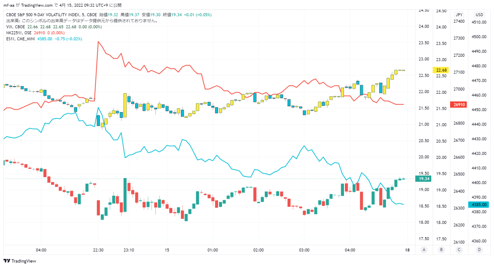Click the 4510.00 label on USD axis
The image size is (494, 267).
click(479, 22)
